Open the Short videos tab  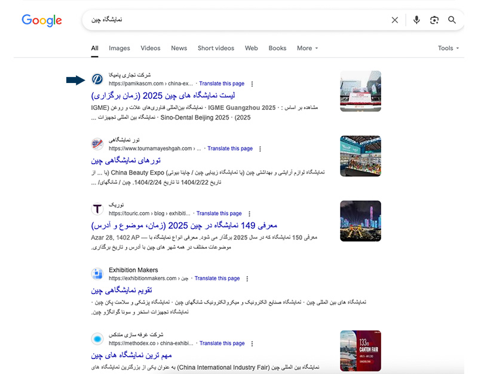point(216,48)
